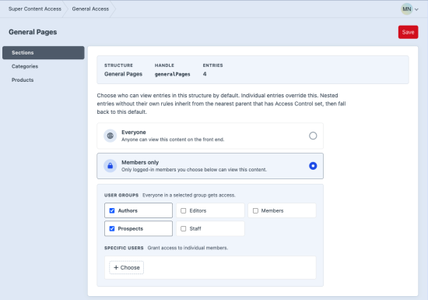Click the MN user avatar
Screen dimensions: 428x300
coord(406,9)
